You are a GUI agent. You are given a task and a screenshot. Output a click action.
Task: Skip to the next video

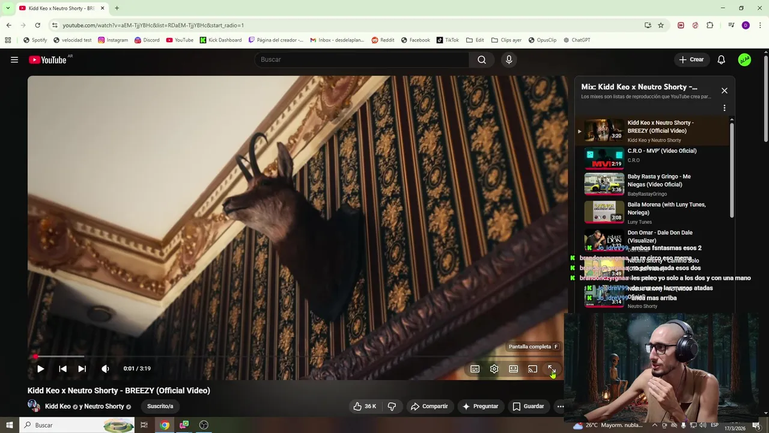pos(82,369)
